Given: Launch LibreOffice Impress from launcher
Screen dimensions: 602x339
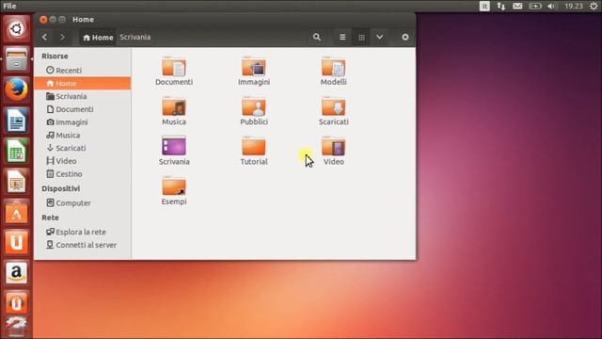Looking at the screenshot, I should tap(16, 182).
